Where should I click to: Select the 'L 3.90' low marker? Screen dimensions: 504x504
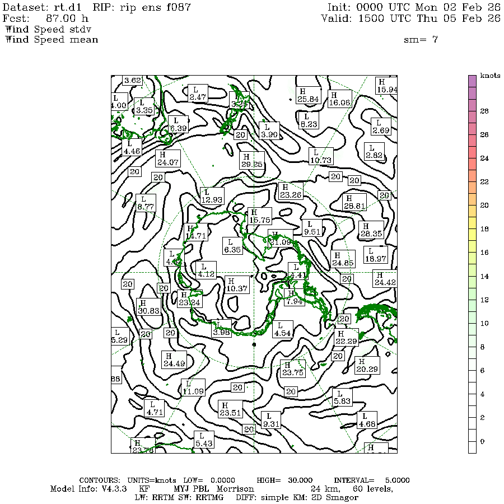click(x=269, y=131)
